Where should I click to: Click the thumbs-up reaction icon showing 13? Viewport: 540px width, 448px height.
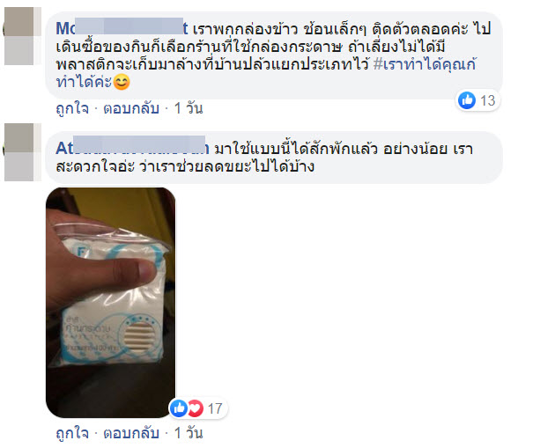(x=467, y=100)
